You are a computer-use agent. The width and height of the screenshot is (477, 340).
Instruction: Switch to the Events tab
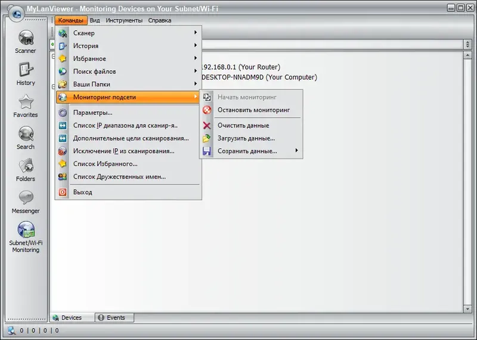[114, 317]
